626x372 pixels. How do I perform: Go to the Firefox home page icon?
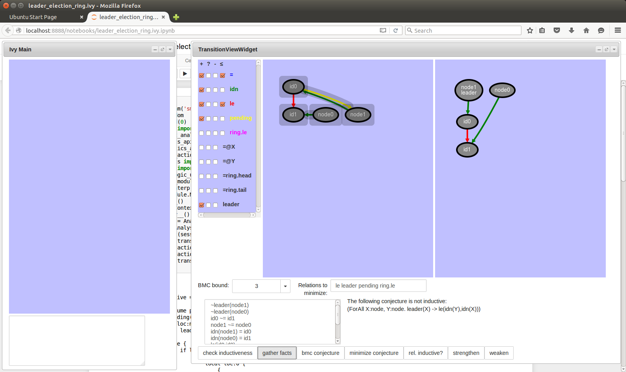point(586,30)
